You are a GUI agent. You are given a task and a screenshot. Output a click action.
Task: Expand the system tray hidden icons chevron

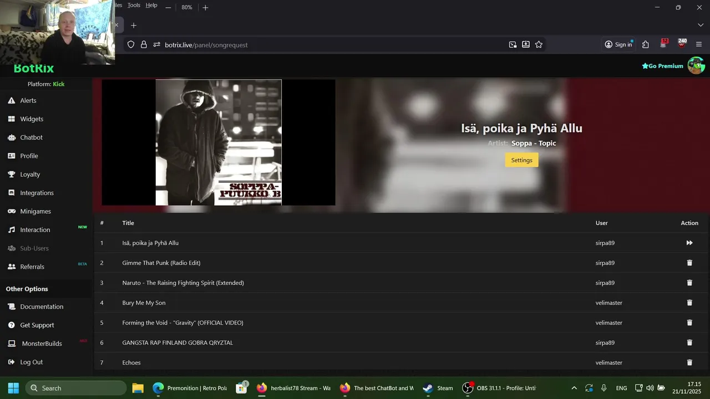click(x=574, y=388)
